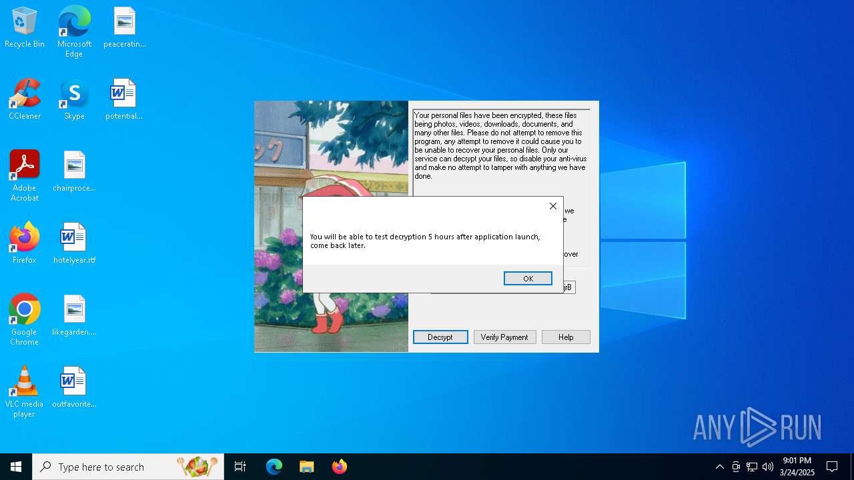
Task: Click the Verify Payment button
Action: (x=504, y=337)
